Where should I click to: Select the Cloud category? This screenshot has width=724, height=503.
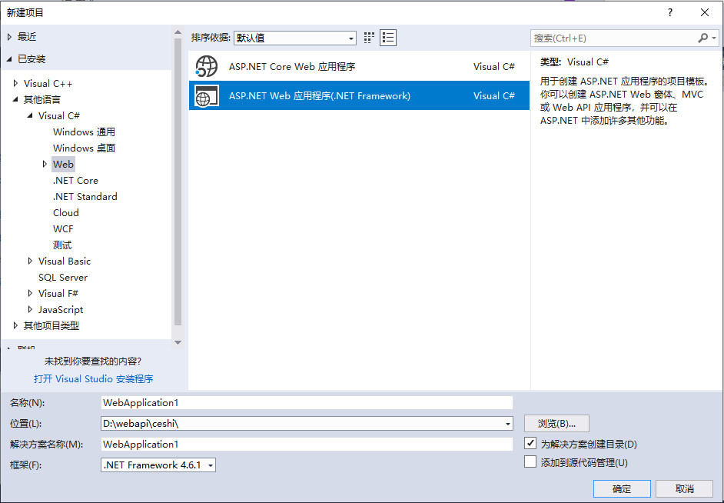[x=66, y=212]
